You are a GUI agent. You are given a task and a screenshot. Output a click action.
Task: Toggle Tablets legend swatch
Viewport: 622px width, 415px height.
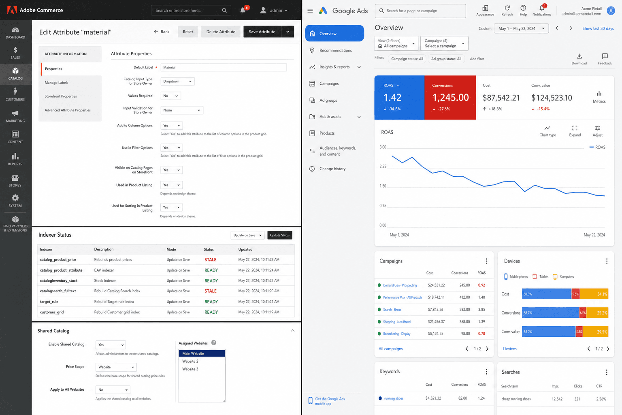535,277
